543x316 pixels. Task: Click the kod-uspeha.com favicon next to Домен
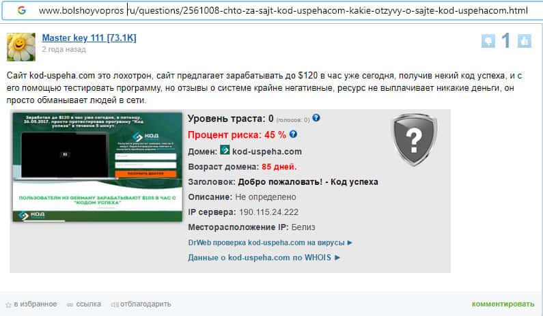(225, 150)
